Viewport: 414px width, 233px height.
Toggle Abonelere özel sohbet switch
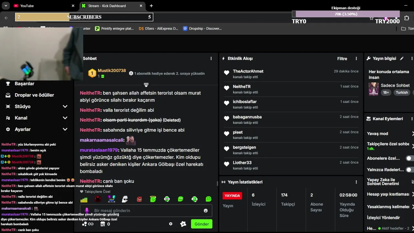[410, 158]
